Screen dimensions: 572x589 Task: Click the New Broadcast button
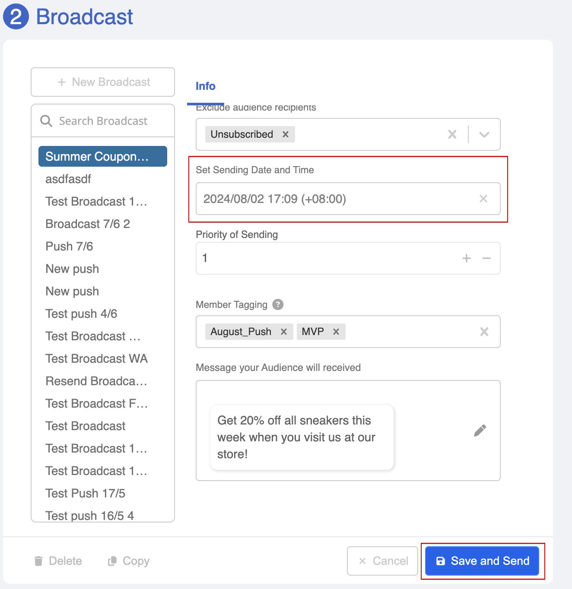point(102,82)
